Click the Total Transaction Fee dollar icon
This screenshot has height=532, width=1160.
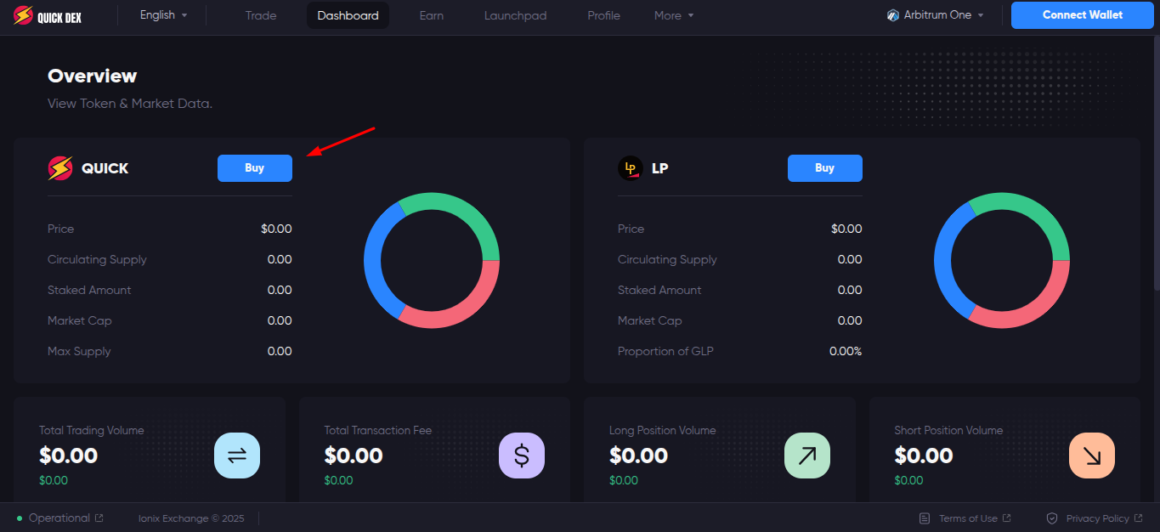pos(522,456)
